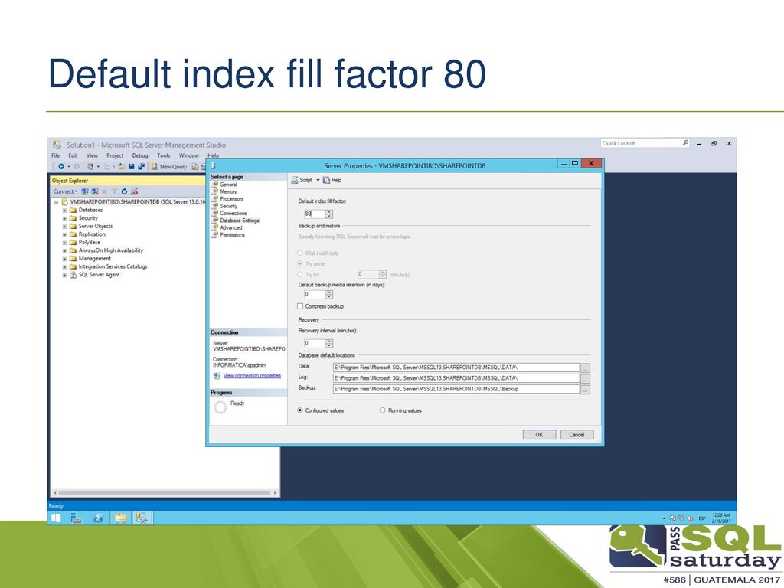Select the Advanced page
Viewport: 784px width, 588px height.
231,227
